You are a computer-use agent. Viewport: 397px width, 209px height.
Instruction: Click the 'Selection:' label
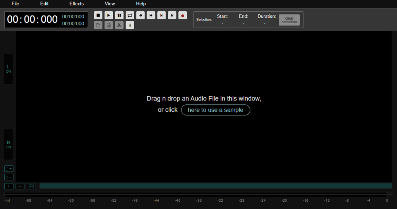click(204, 19)
